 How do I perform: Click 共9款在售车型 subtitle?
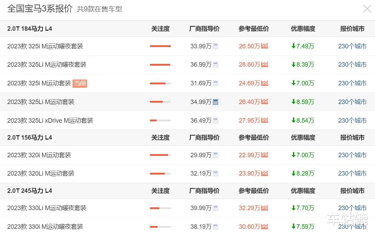(100, 9)
